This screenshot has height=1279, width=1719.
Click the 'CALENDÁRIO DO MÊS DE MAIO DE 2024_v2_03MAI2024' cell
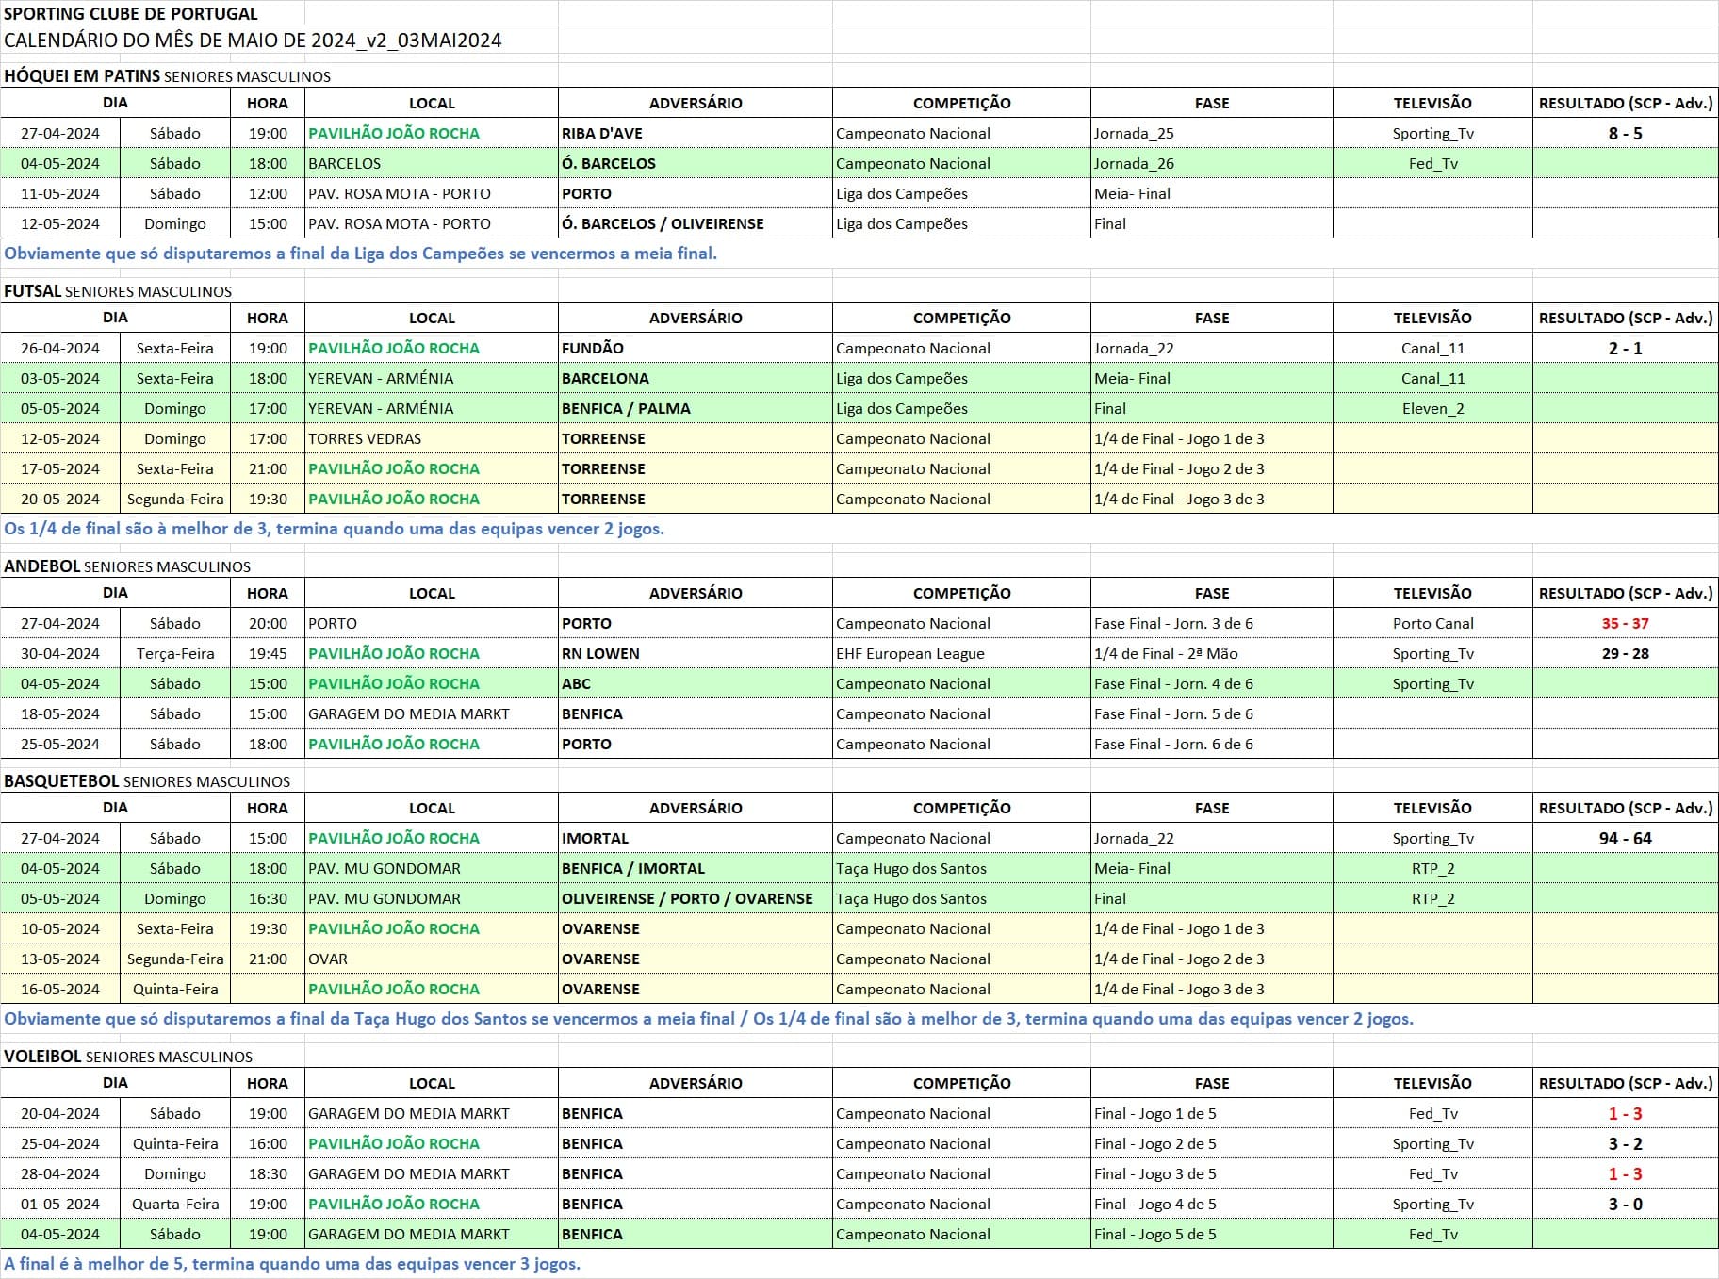click(x=253, y=41)
